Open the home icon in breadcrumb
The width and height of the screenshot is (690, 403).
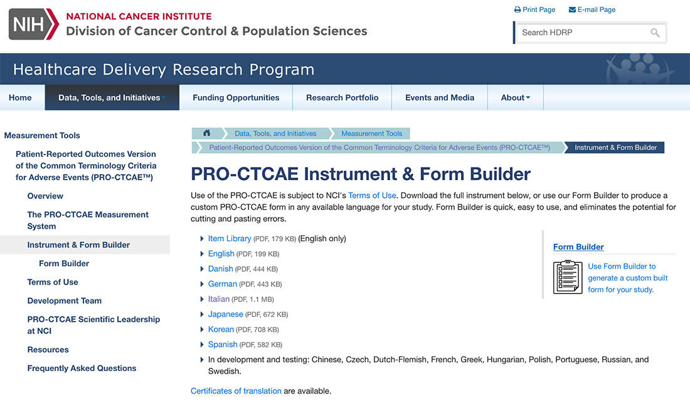tap(206, 133)
